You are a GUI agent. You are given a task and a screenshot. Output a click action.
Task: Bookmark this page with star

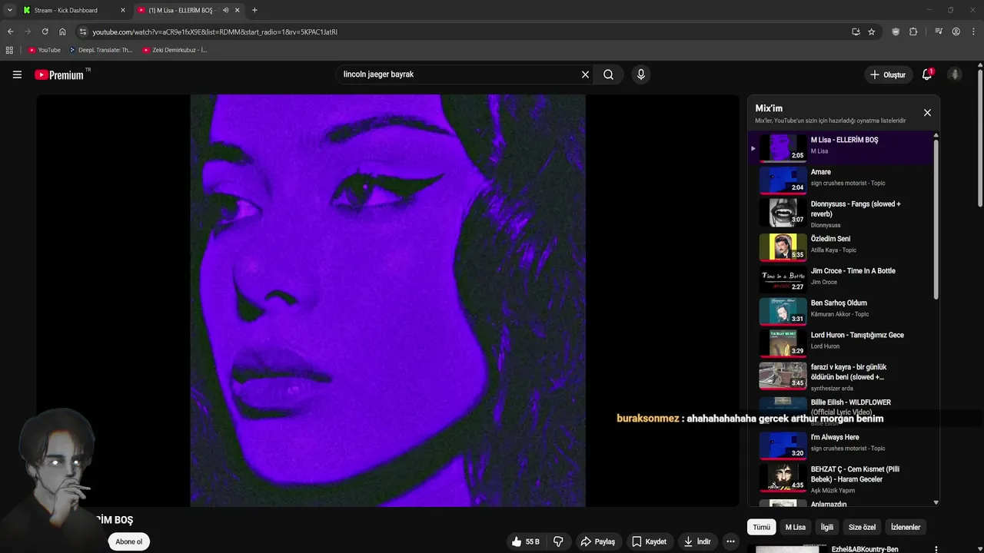(872, 31)
